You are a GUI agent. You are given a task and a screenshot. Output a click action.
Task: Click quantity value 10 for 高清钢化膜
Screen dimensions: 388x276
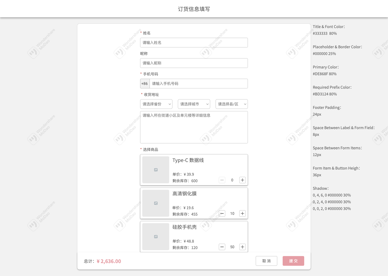click(232, 213)
